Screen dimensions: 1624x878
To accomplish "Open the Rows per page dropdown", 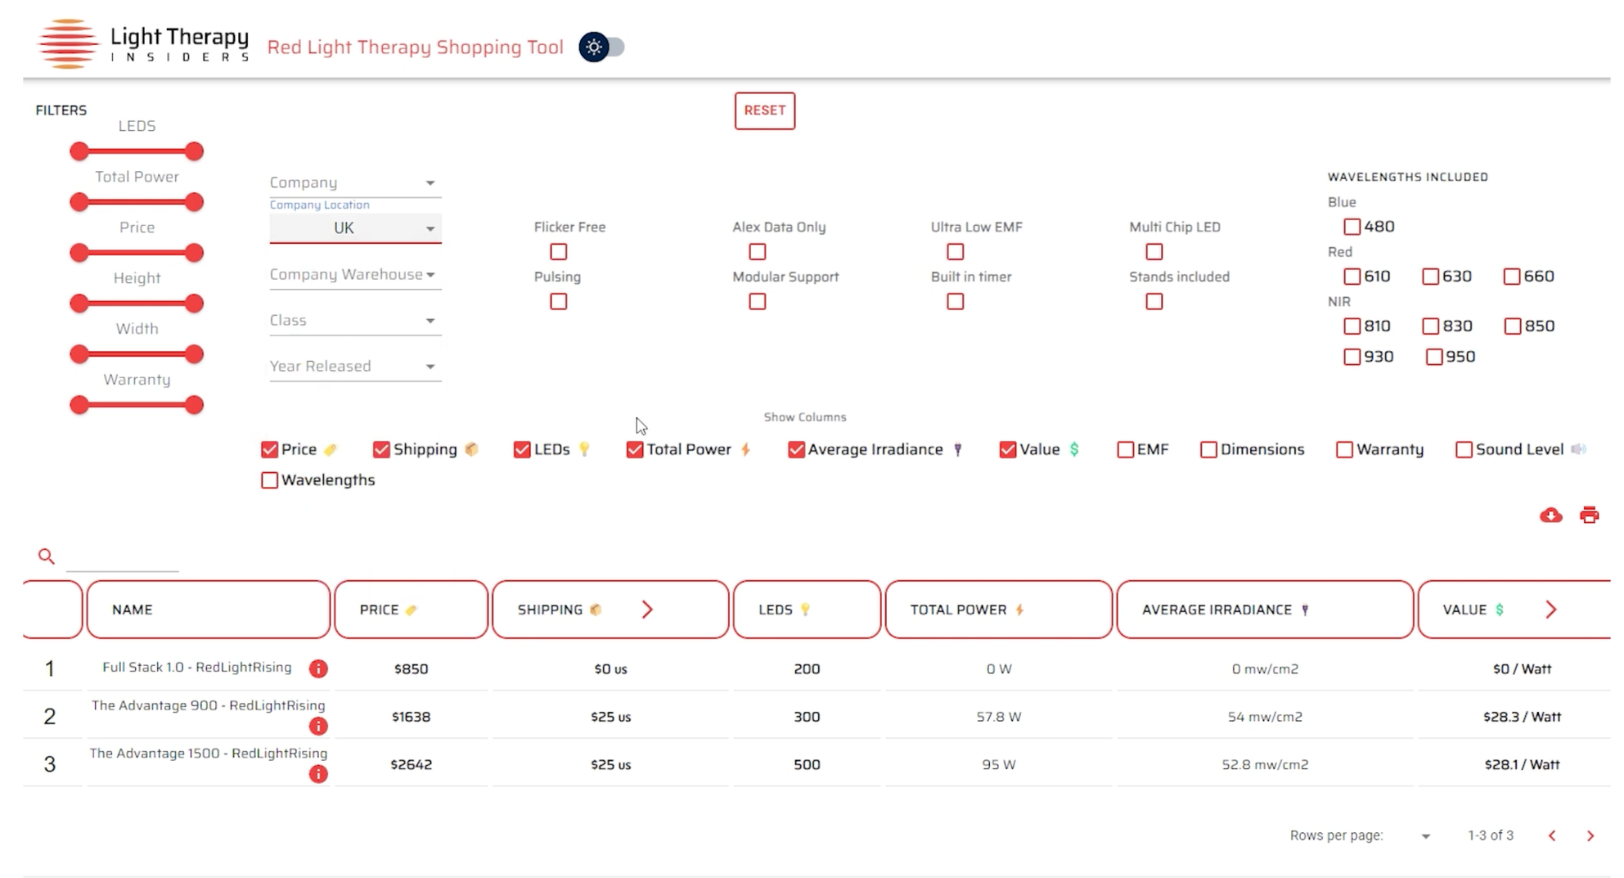I will [x=1425, y=835].
